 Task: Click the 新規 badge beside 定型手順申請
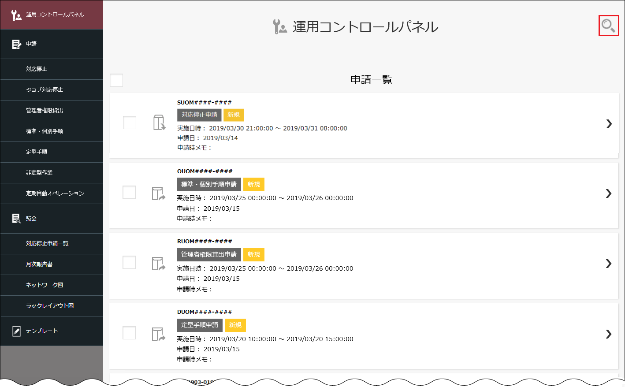[235, 325]
